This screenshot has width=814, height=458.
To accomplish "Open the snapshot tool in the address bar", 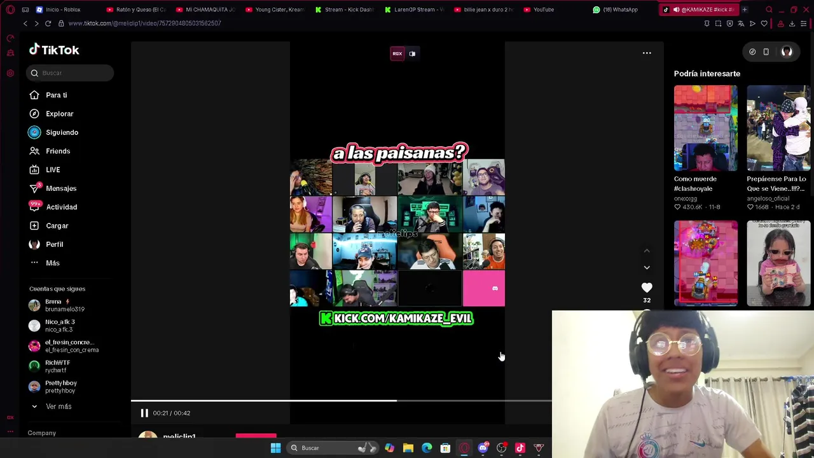I will pyautogui.click(x=718, y=24).
